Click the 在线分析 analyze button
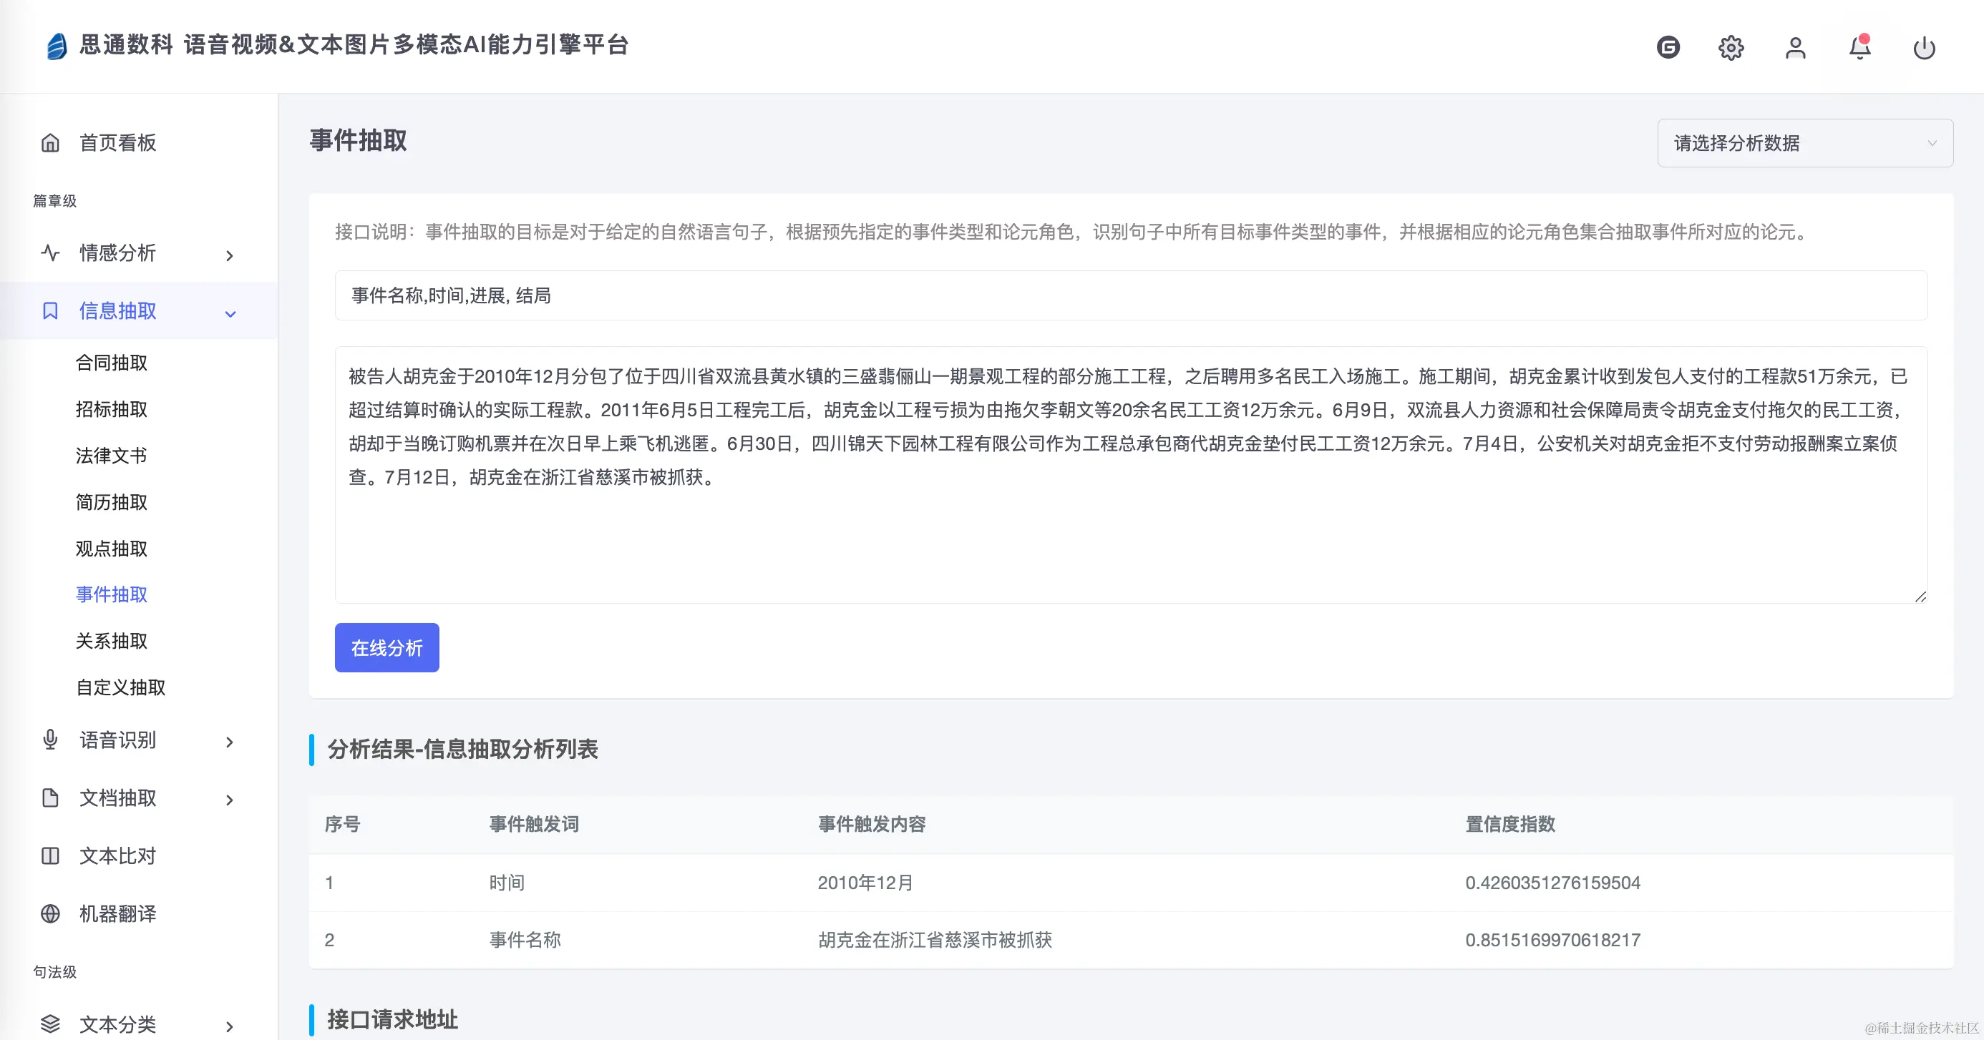The height and width of the screenshot is (1040, 1984). [x=386, y=647]
